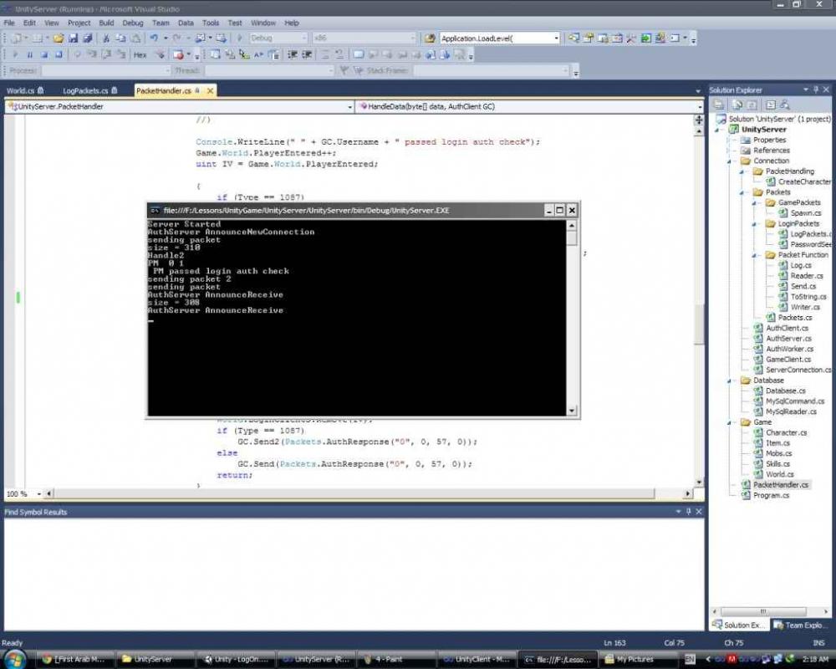Switch to the World.cs tab
This screenshot has width=836, height=669.
(21, 90)
